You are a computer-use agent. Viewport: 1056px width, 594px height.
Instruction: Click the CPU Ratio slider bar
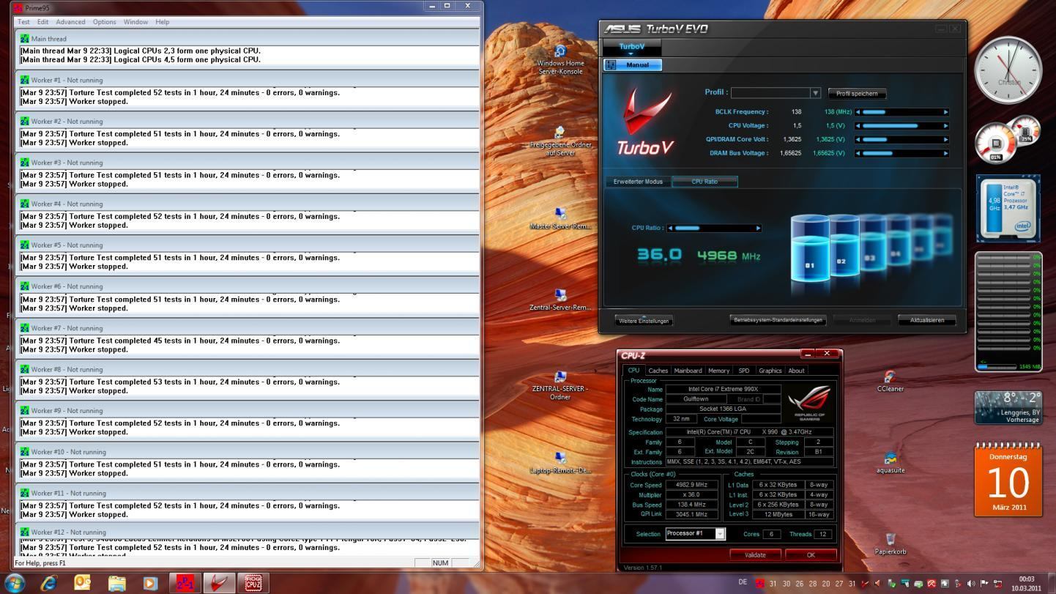pyautogui.click(x=714, y=228)
